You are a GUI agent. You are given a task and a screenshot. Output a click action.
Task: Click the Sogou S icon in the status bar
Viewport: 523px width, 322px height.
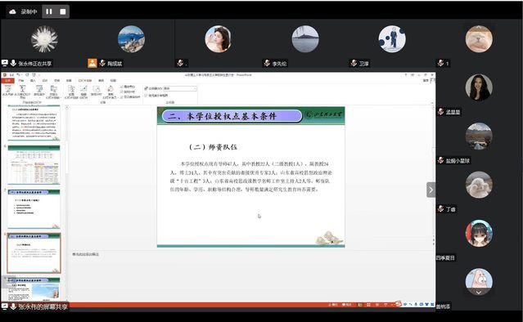click(x=398, y=304)
